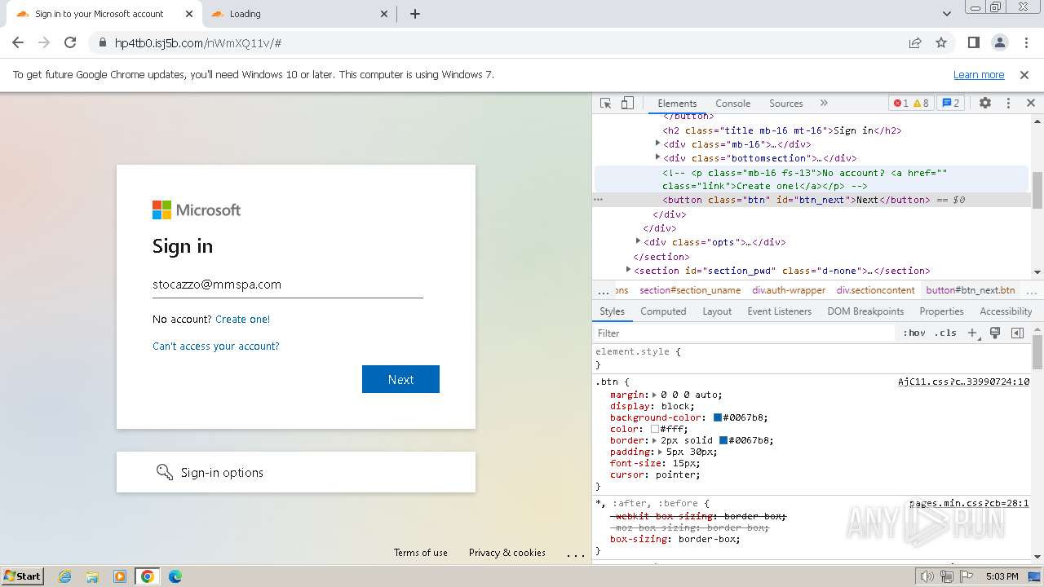Viewport: 1044px width, 587px height.
Task: Open the Accessibility pane tab
Action: pos(1006,311)
